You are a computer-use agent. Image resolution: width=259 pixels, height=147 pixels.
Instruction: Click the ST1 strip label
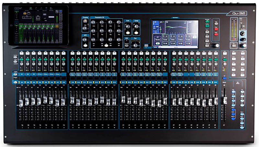(22, 74)
